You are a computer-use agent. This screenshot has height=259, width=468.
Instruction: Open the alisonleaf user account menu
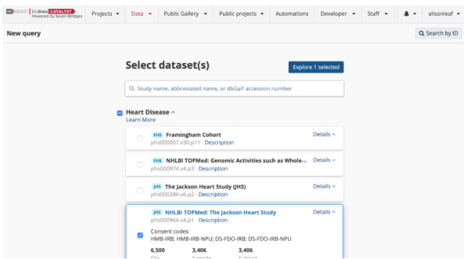pyautogui.click(x=444, y=14)
